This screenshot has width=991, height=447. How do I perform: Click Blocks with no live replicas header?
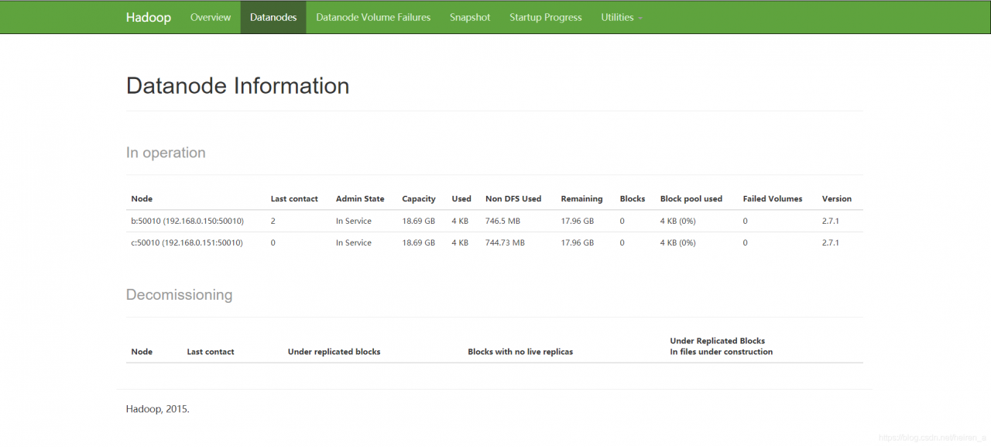[x=520, y=352]
